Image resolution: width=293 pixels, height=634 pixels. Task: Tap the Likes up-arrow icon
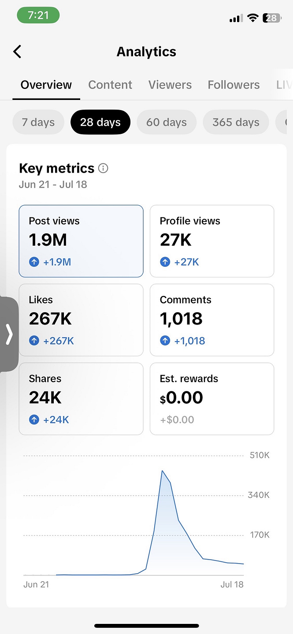(34, 341)
